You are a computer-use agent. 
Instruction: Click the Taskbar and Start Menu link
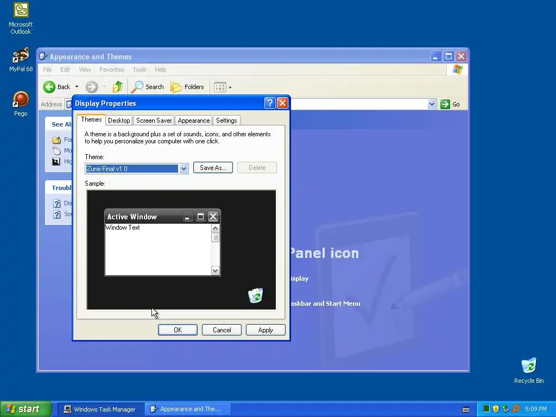(325, 304)
